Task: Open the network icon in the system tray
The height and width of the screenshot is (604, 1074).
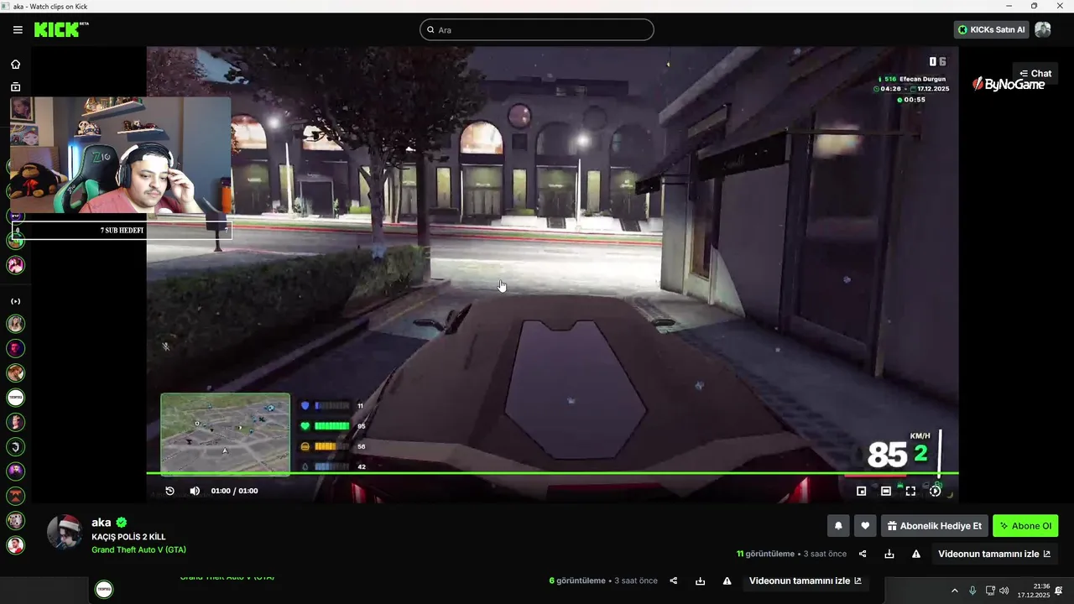Action: click(x=990, y=591)
